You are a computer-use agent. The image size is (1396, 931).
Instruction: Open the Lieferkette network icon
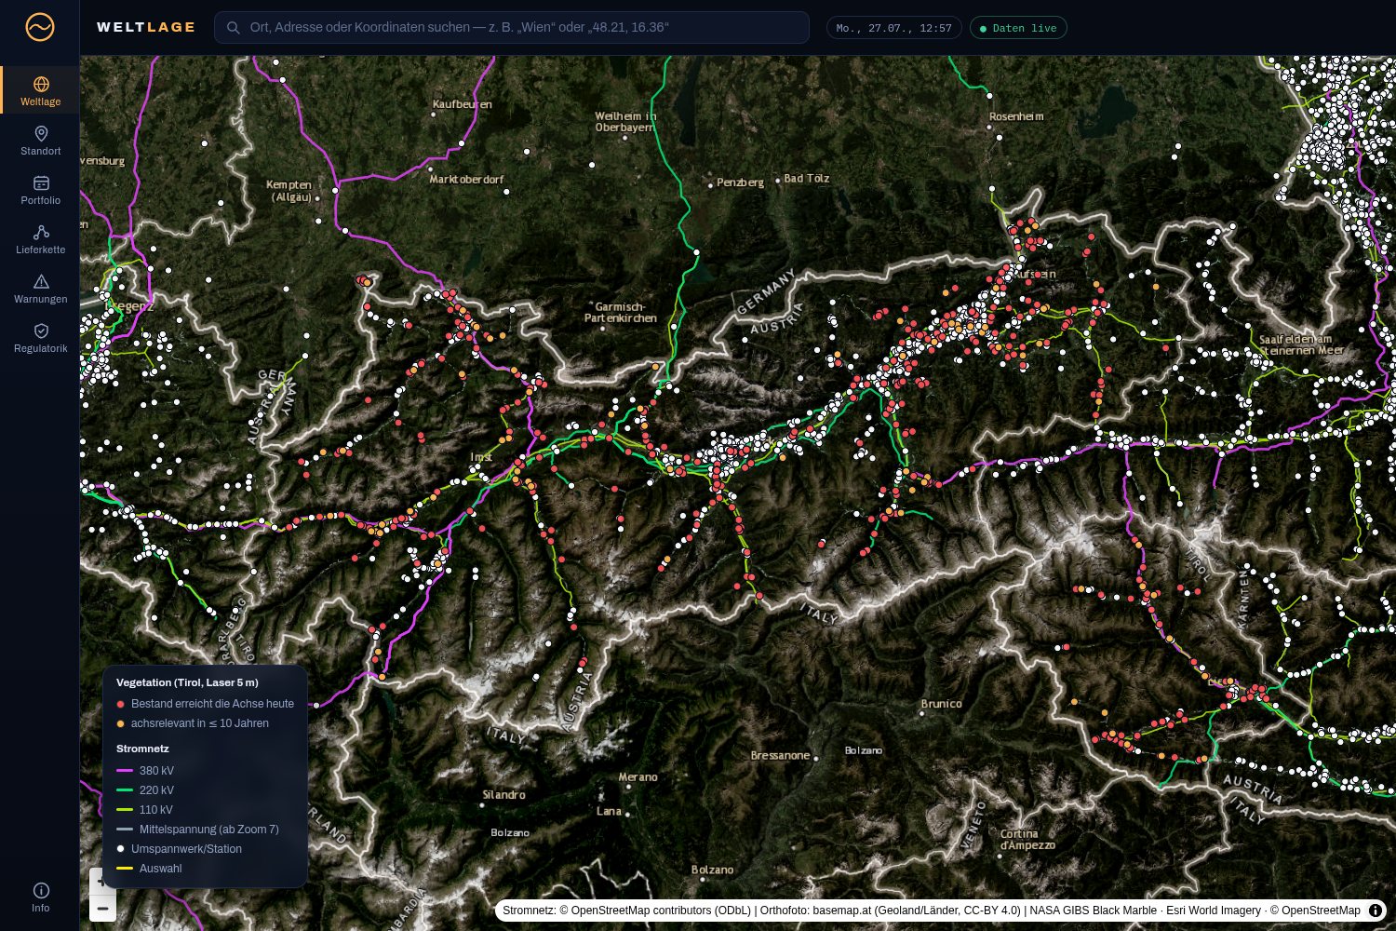[x=41, y=233]
